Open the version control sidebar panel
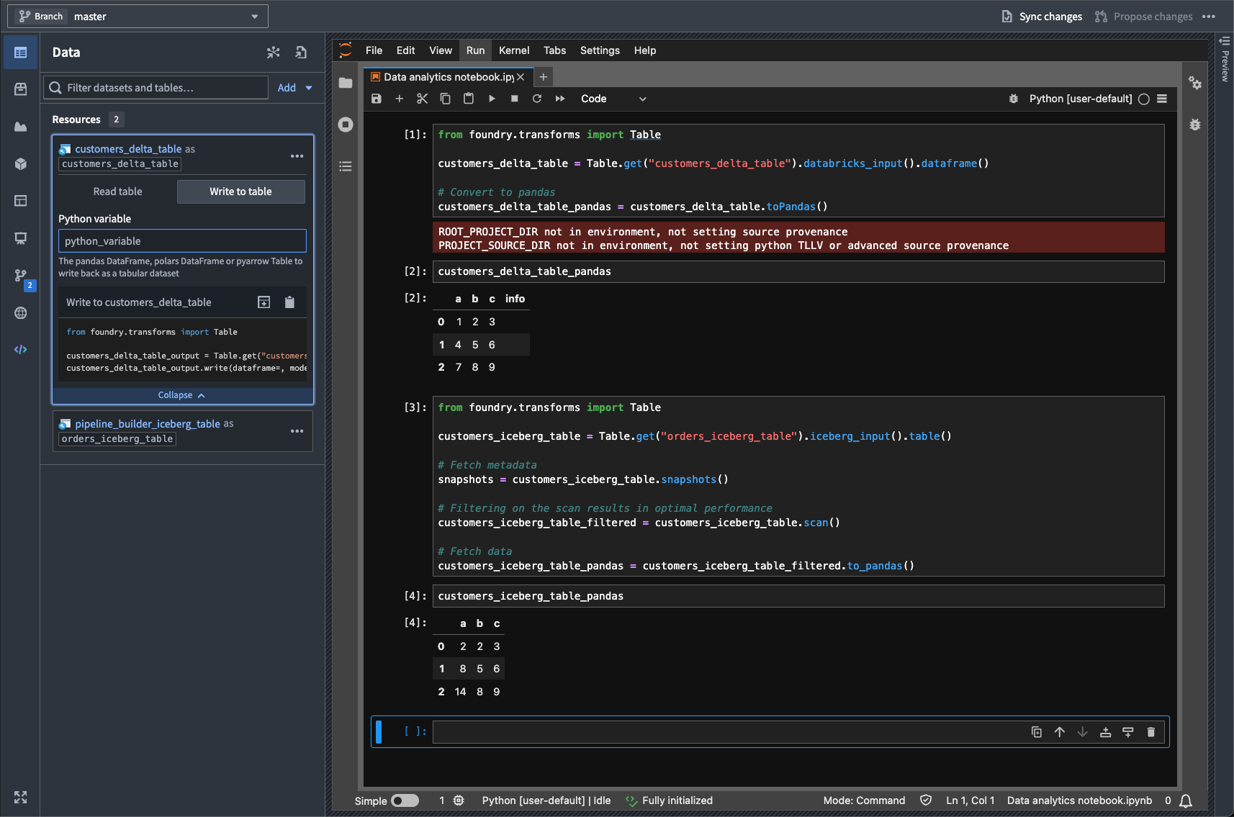The width and height of the screenshot is (1234, 817). [20, 276]
